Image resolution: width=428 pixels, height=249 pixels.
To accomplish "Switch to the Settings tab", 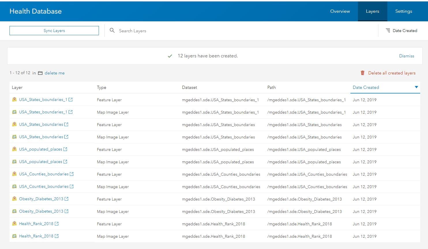I will click(403, 11).
